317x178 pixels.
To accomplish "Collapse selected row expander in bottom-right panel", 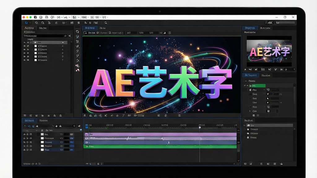I will (x=245, y=125).
